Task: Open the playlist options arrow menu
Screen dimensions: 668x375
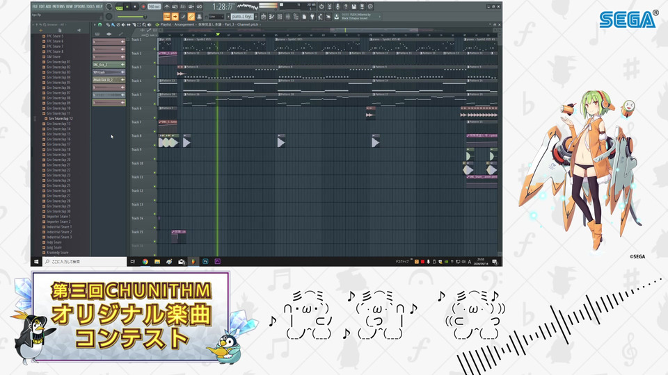Action: click(95, 25)
